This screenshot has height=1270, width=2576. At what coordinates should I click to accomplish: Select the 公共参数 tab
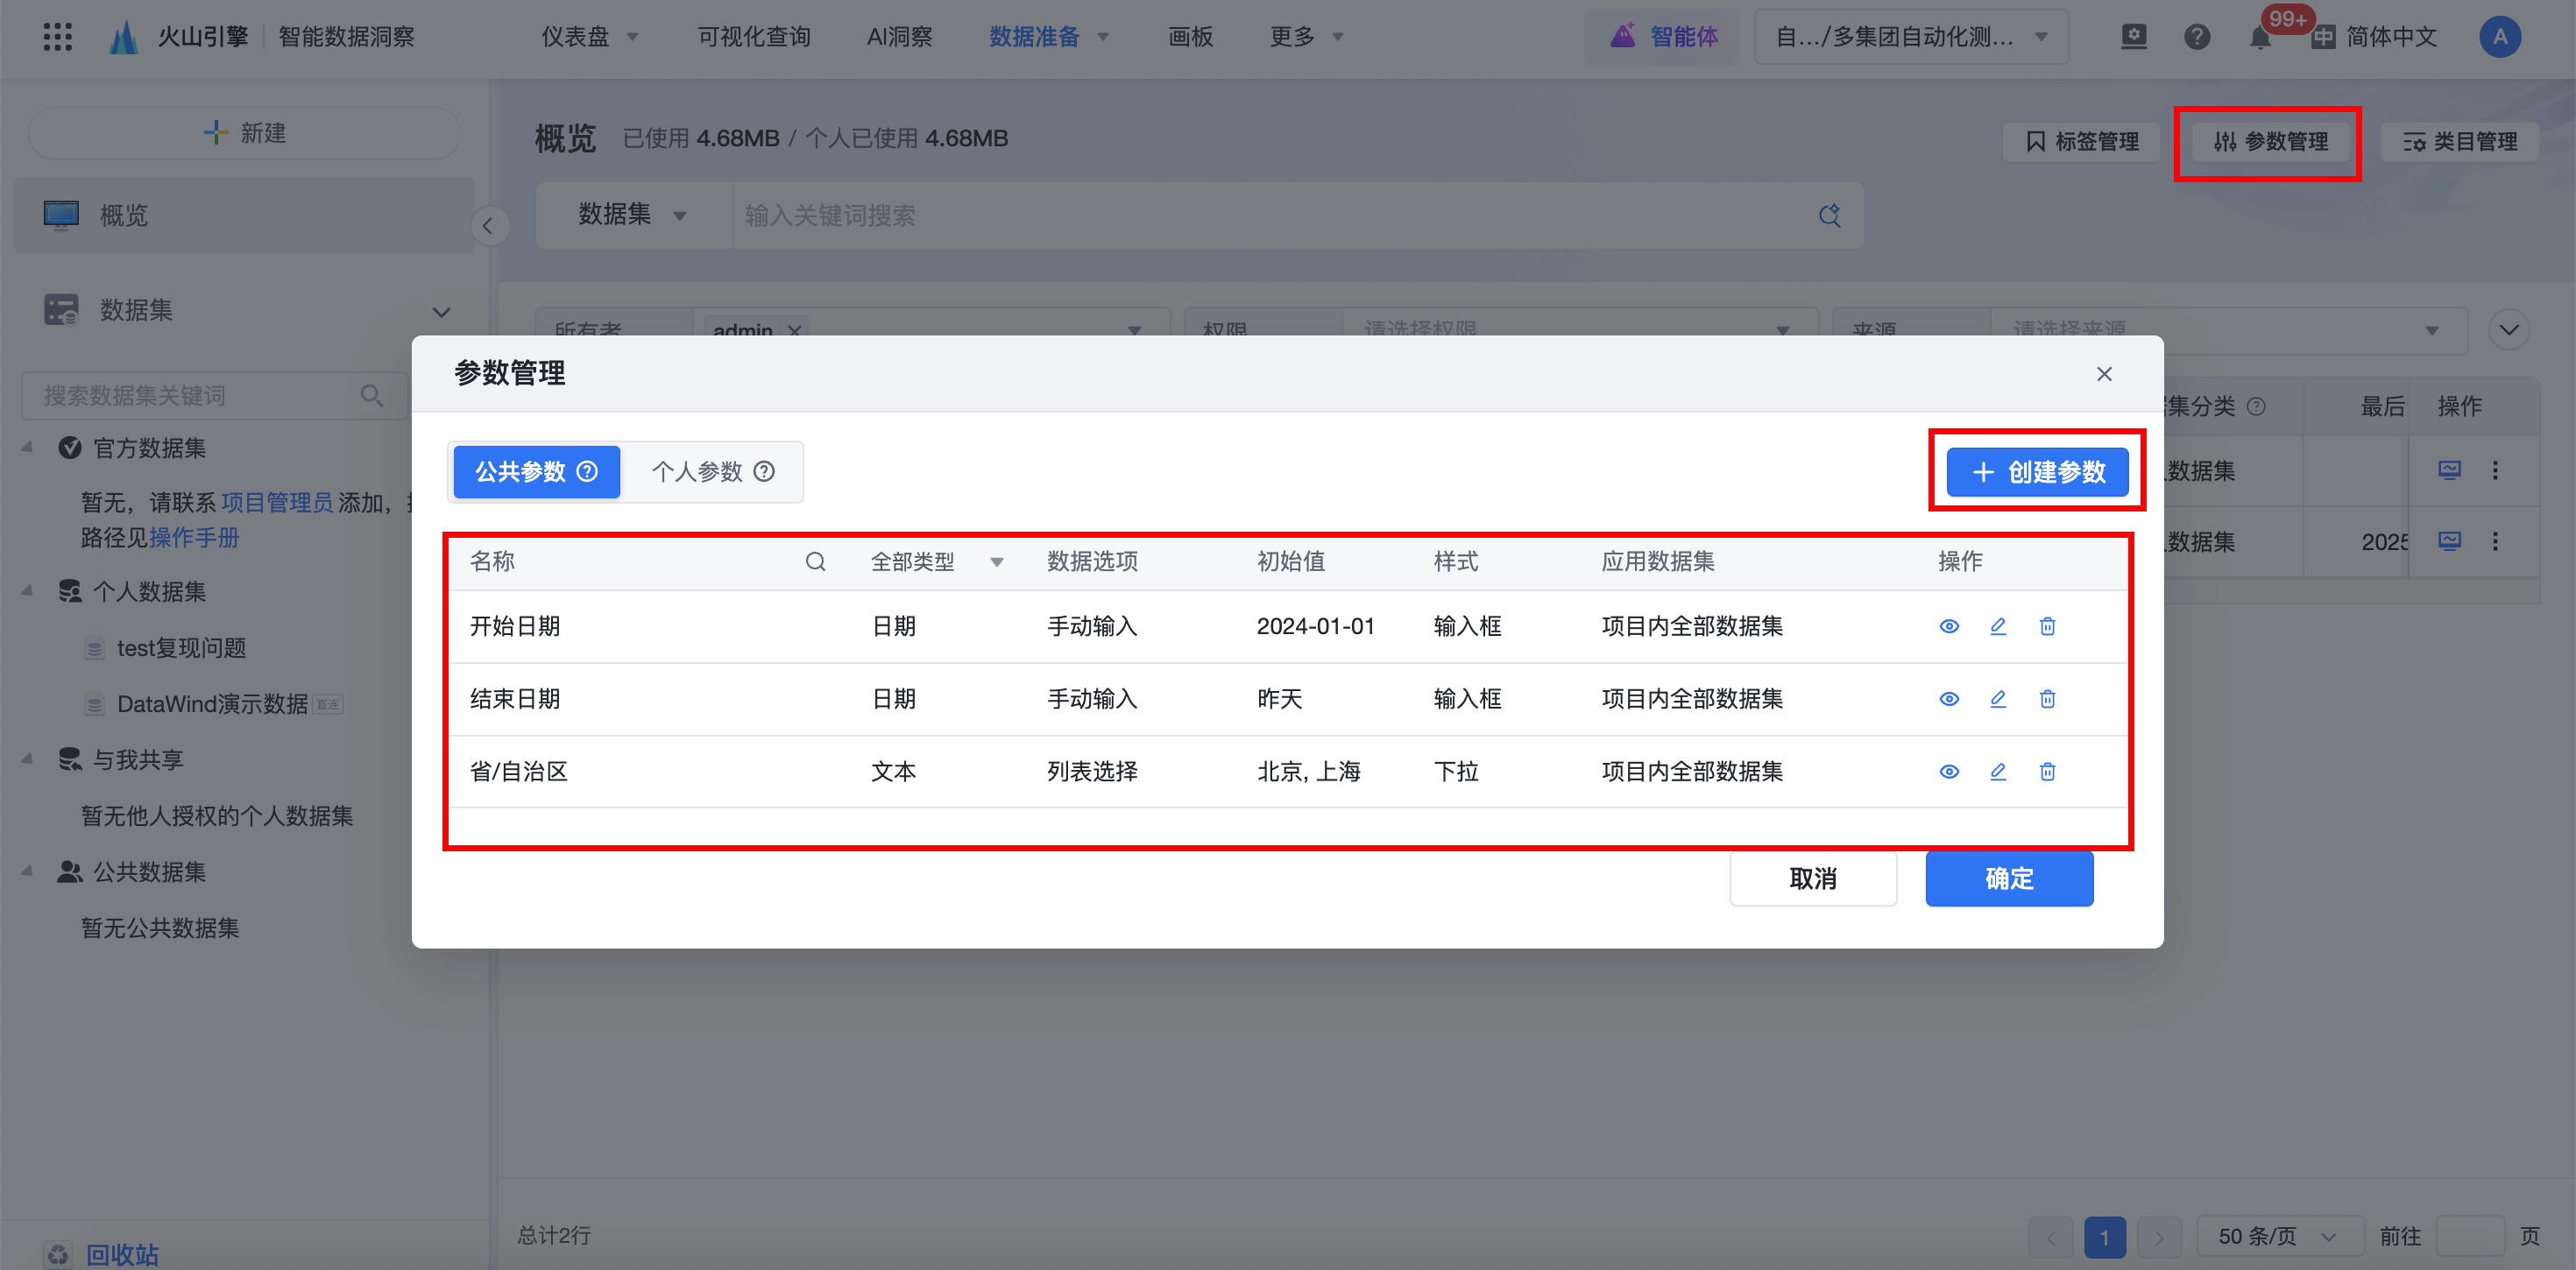coord(521,472)
